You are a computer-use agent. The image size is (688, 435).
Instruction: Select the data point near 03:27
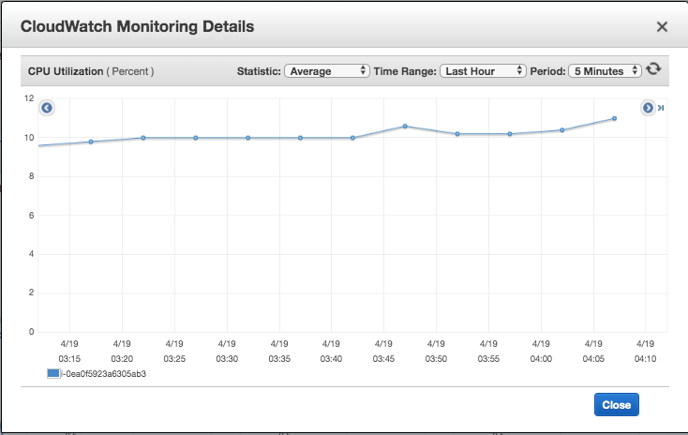(196, 138)
